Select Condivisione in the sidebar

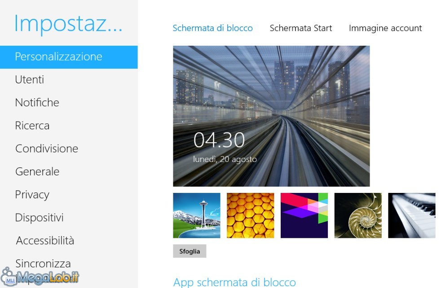(47, 148)
